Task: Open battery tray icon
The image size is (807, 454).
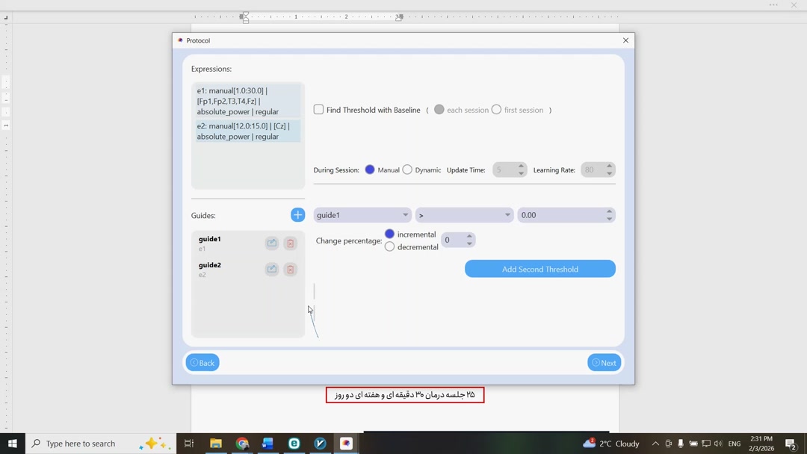Action: pos(693,444)
